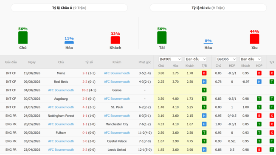Open AFC Bournemouth link in Genoa row
Image resolution: width=276 pixels, height=155 pixels.
click(x=61, y=90)
